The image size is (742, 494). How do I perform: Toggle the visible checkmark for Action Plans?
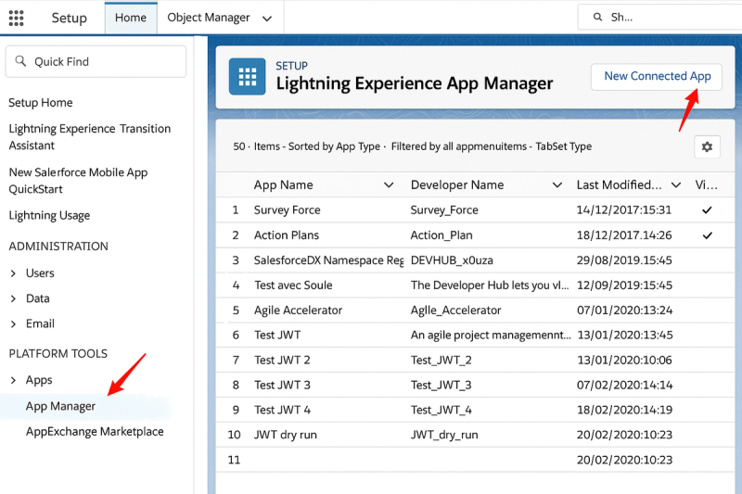tap(707, 234)
